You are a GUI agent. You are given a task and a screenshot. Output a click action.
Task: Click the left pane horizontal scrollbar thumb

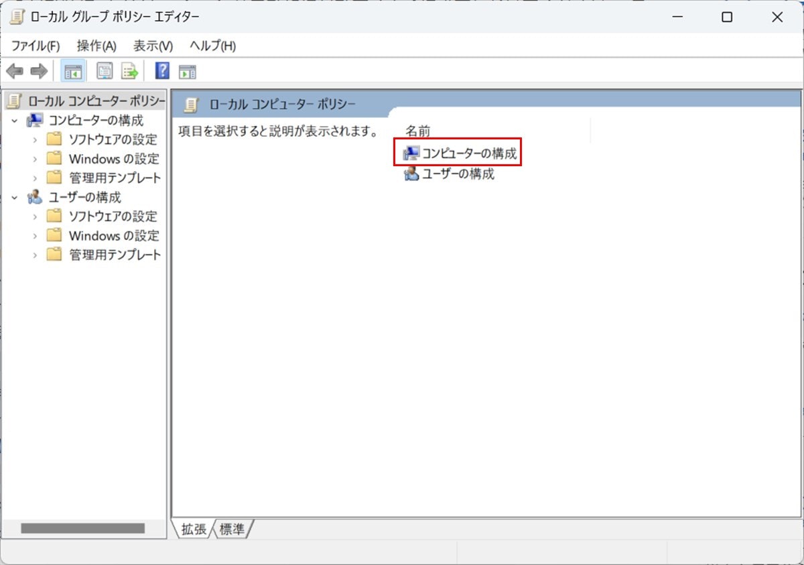82,528
